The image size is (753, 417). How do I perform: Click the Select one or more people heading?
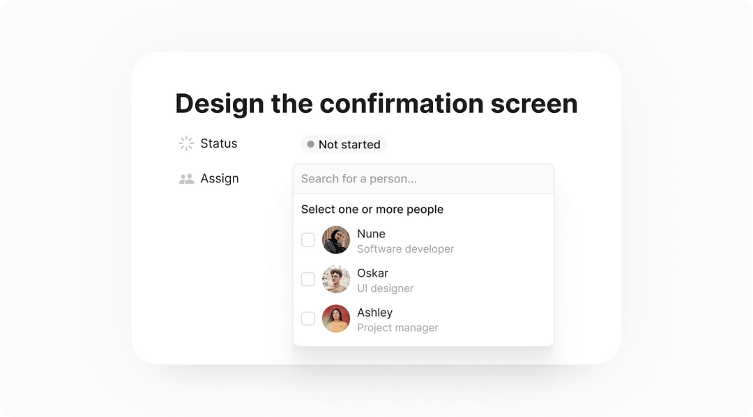[372, 210]
